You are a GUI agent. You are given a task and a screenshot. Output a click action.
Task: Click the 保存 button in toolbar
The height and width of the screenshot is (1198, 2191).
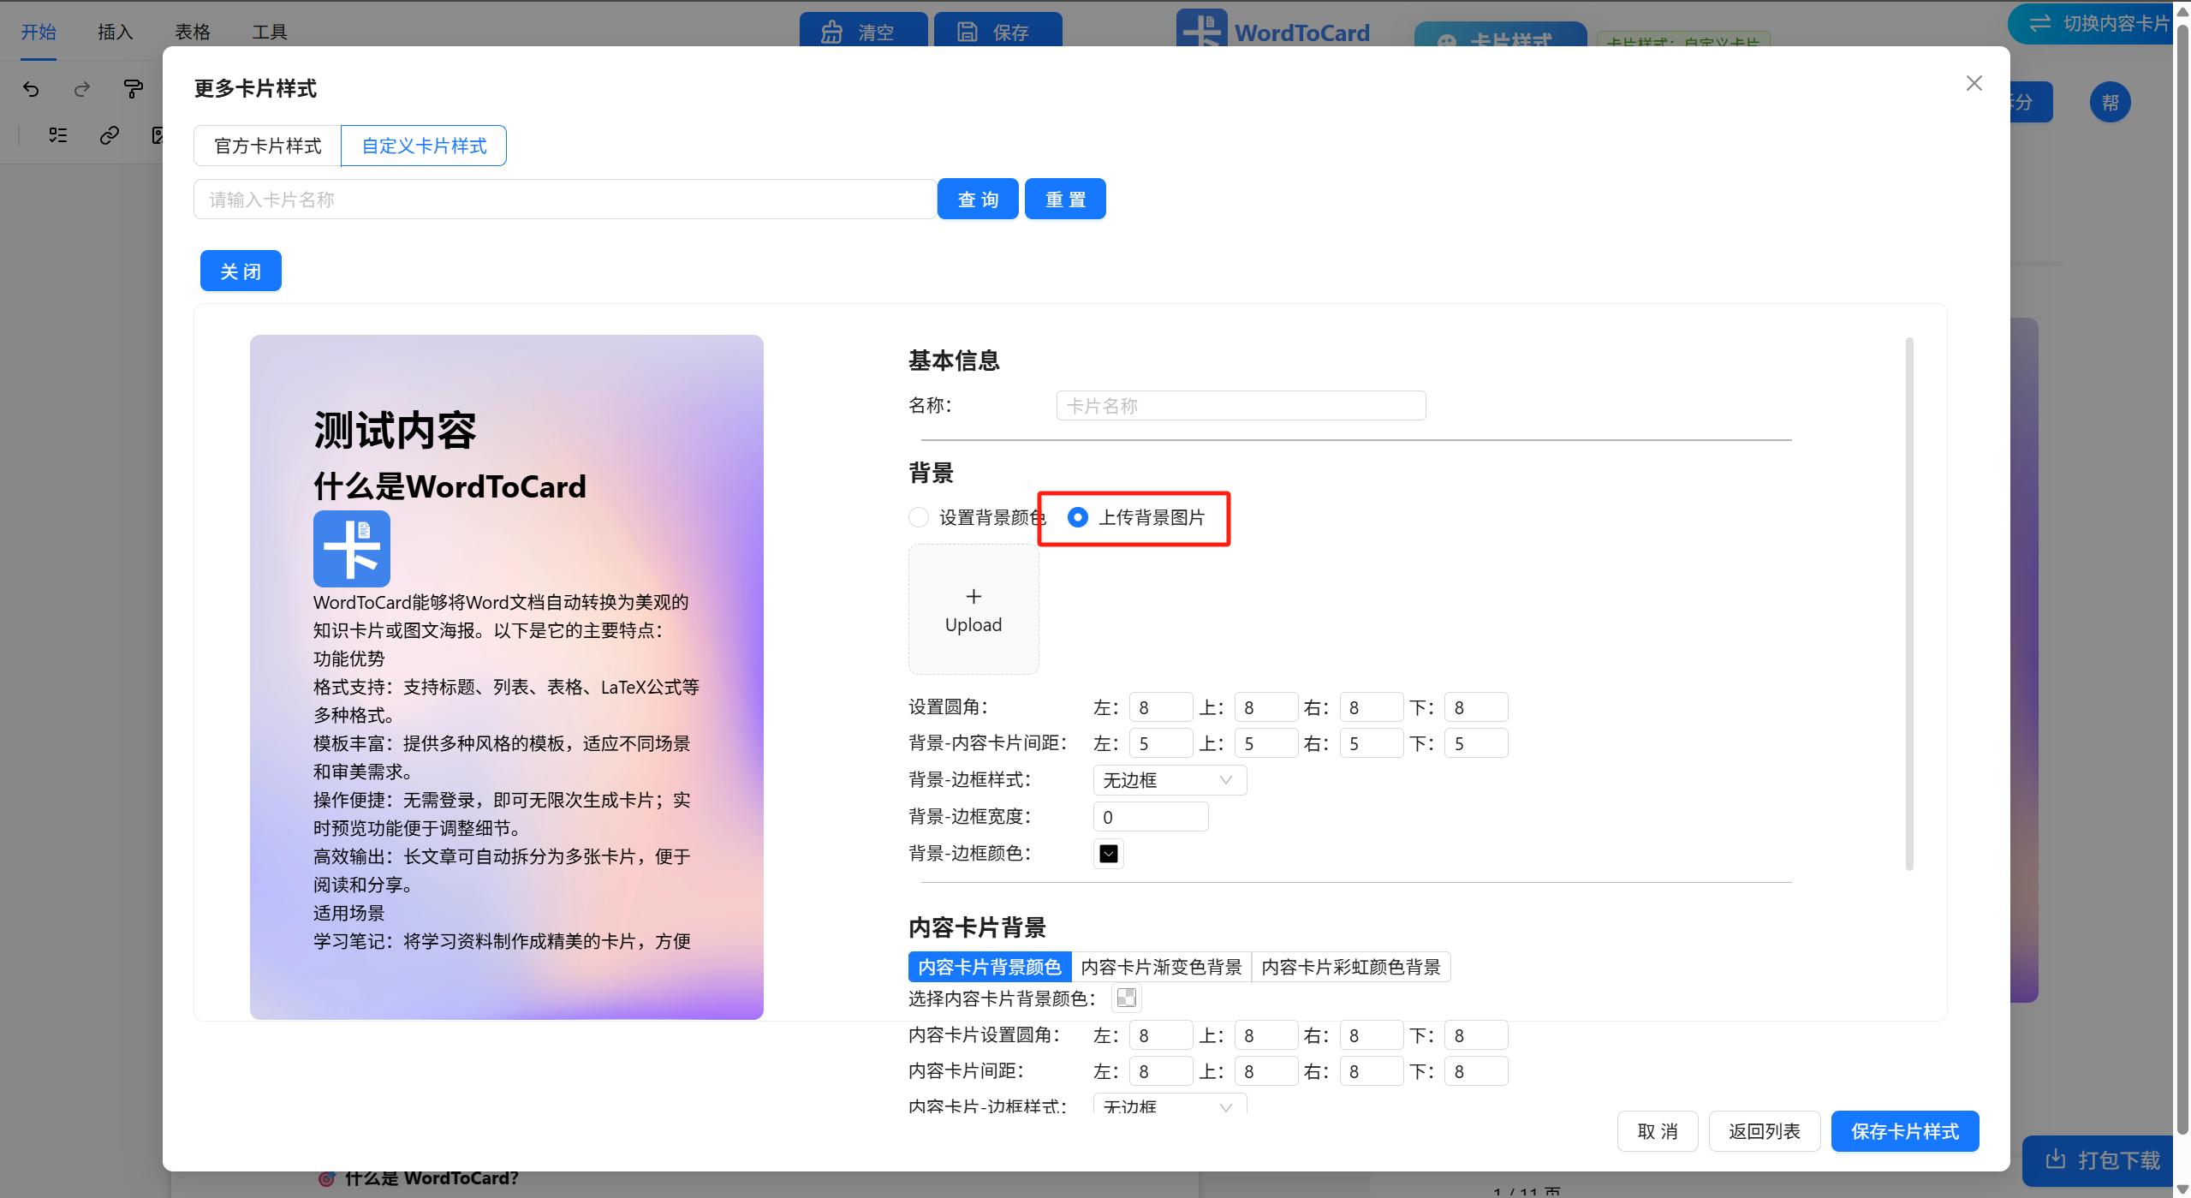997,31
